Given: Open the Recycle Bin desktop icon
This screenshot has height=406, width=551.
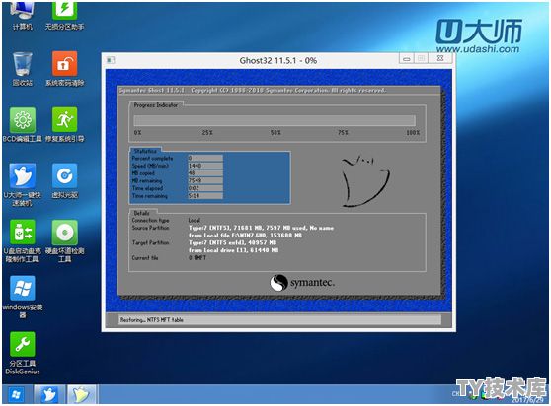Looking at the screenshot, I should click(x=23, y=68).
